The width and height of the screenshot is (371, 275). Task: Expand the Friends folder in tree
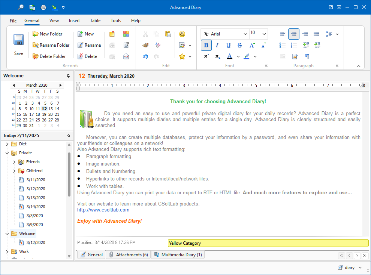[14, 162]
